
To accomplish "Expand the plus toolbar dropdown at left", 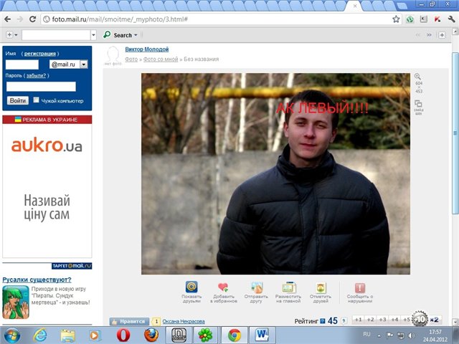I will (16, 35).
